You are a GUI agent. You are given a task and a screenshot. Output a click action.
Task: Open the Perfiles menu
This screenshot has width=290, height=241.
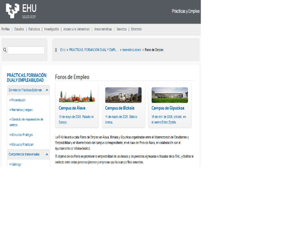click(x=5, y=29)
